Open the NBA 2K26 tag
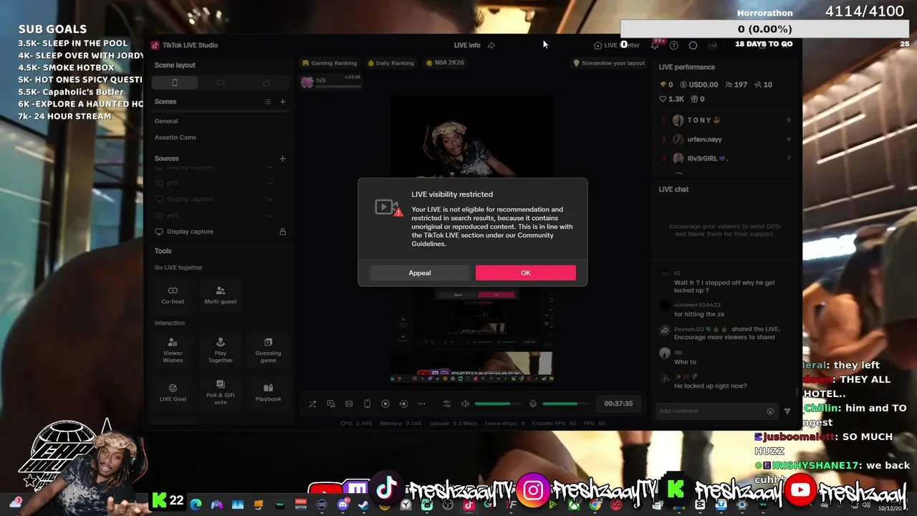This screenshot has width=917, height=516. tap(445, 62)
